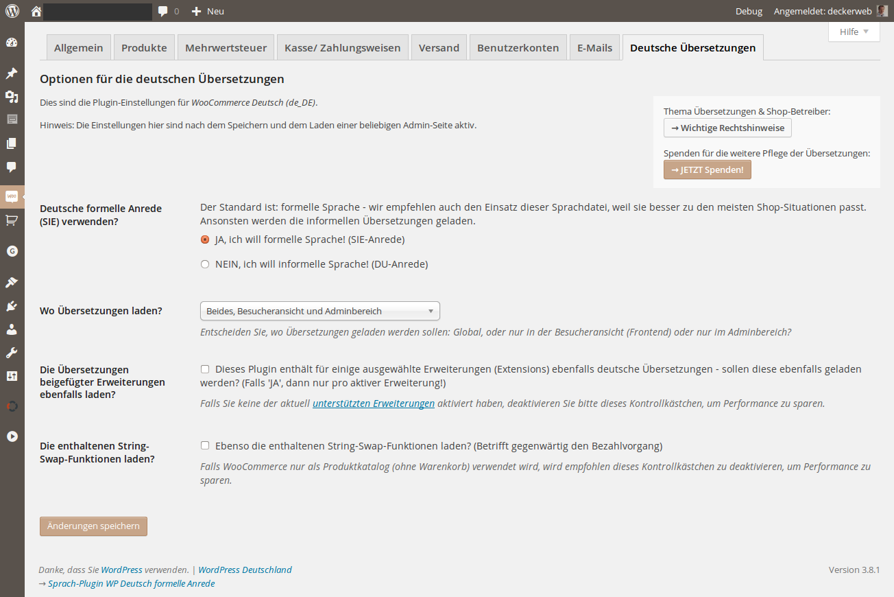Click the blacked-out site name in admin bar
Viewport: 894px width, 597px height.
point(97,11)
